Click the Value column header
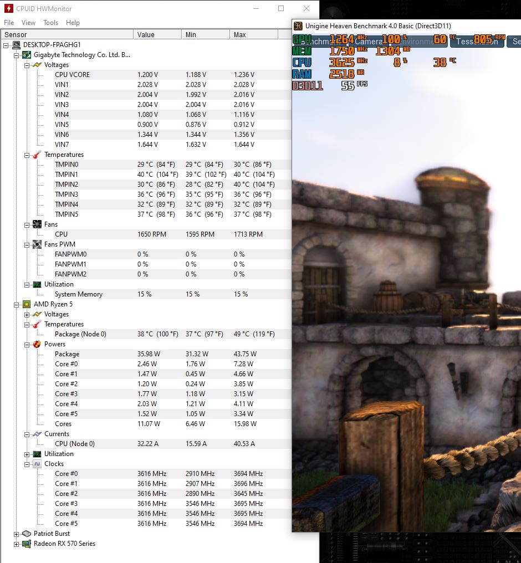 pyautogui.click(x=157, y=34)
